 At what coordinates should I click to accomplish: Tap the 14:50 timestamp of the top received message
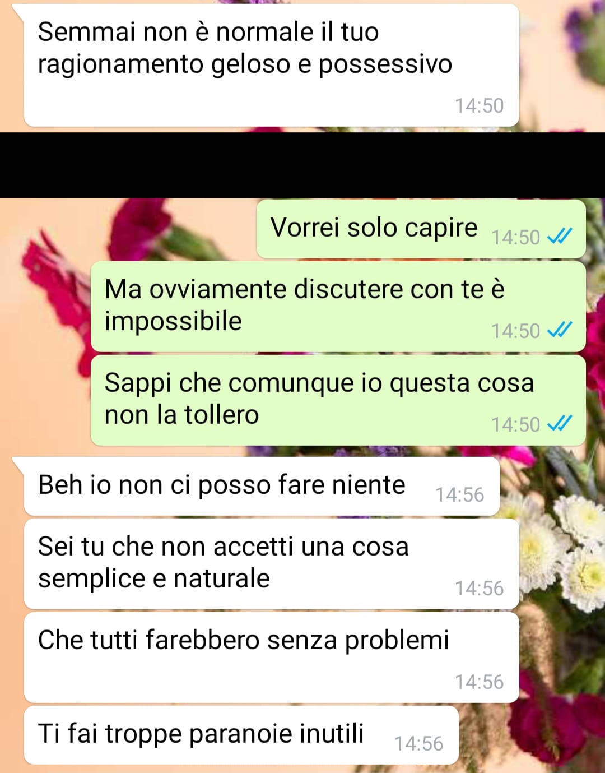pyautogui.click(x=480, y=105)
